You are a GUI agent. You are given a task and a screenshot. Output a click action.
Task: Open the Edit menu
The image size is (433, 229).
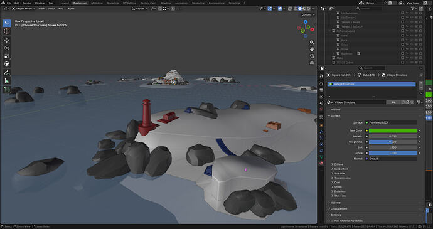[x=17, y=3]
